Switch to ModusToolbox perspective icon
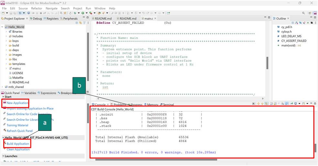Screen dimensions: 318x166 315,13
